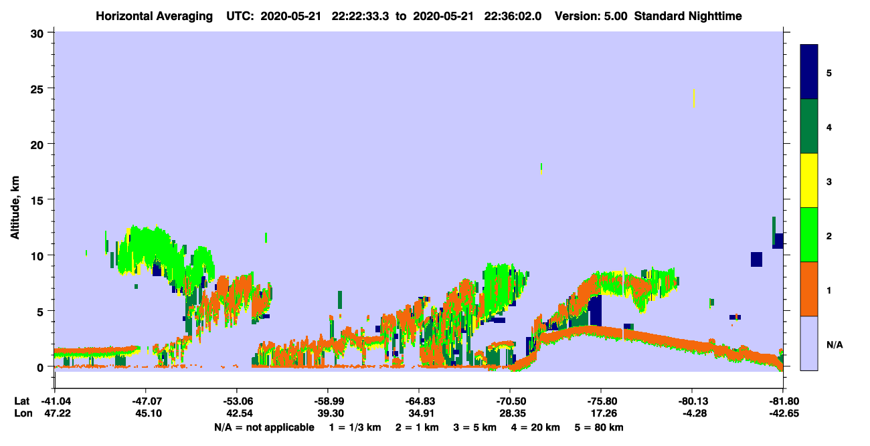This screenshot has width=870, height=446.
Task: Click the dark blue colorbar segment labeled 5
Action: pos(809,72)
